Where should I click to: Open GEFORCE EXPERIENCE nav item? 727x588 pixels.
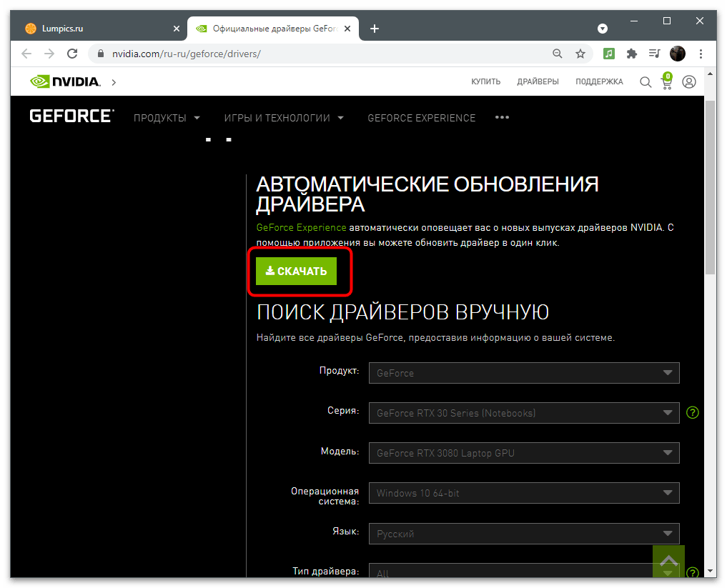(x=422, y=118)
